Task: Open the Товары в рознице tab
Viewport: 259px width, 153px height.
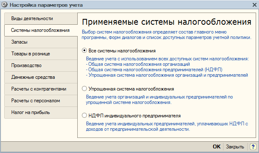Action: pos(41,54)
